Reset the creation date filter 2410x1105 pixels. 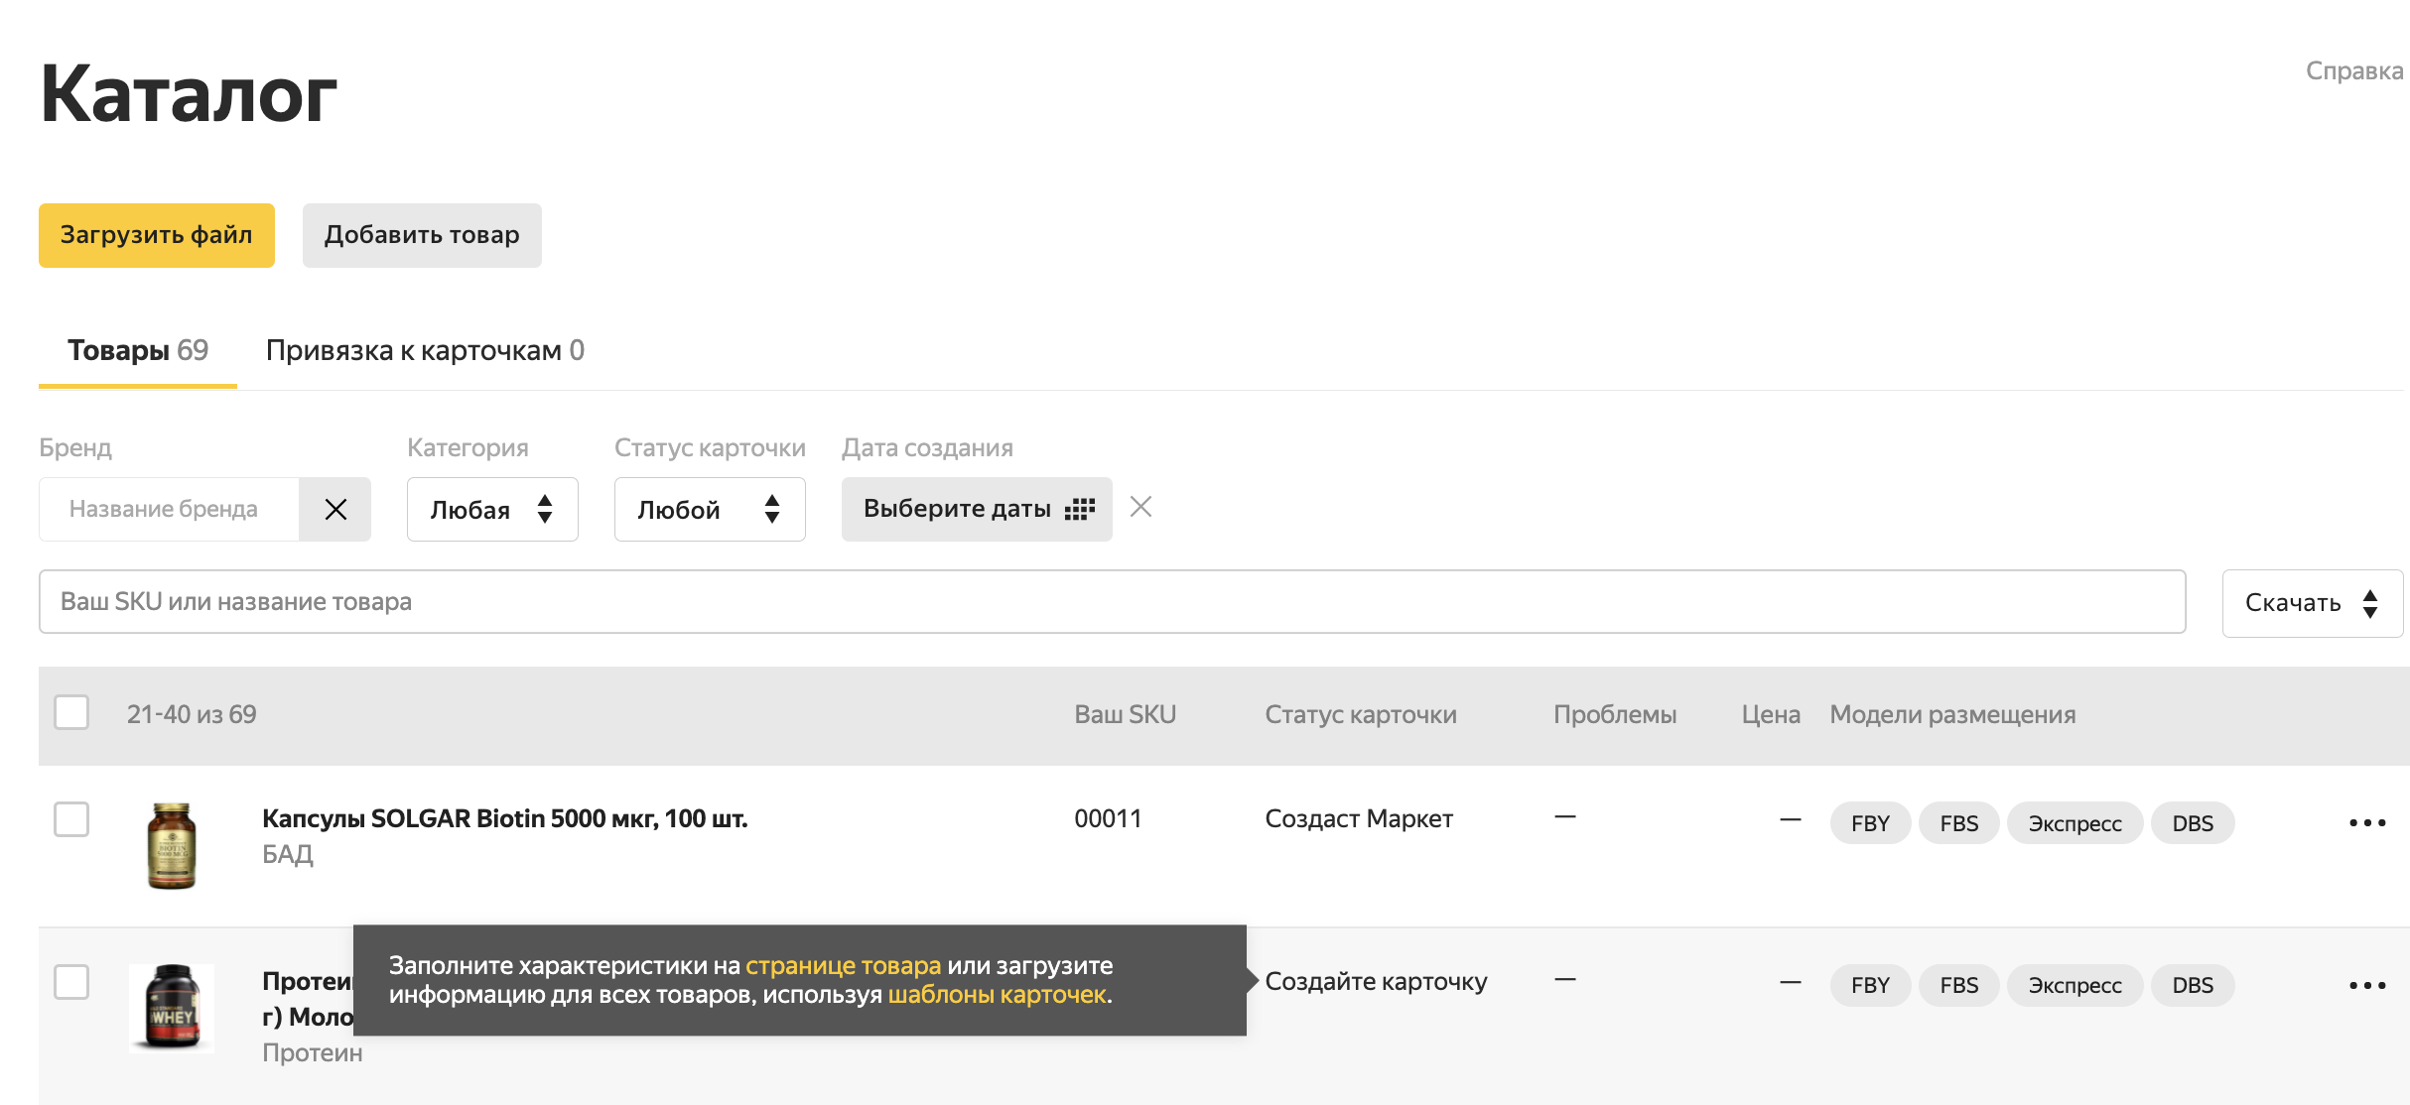tap(1141, 507)
